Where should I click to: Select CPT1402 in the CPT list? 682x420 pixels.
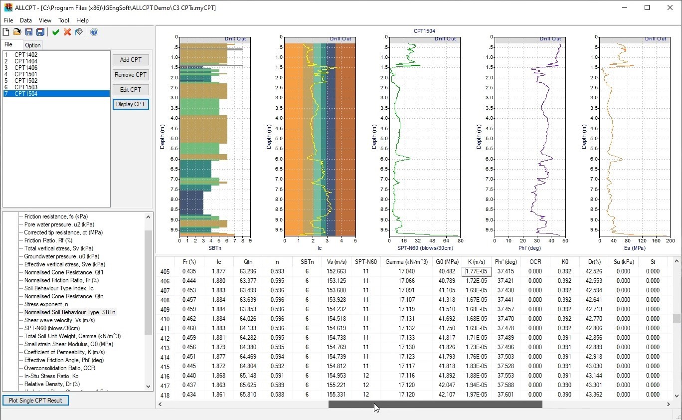[x=56, y=55]
